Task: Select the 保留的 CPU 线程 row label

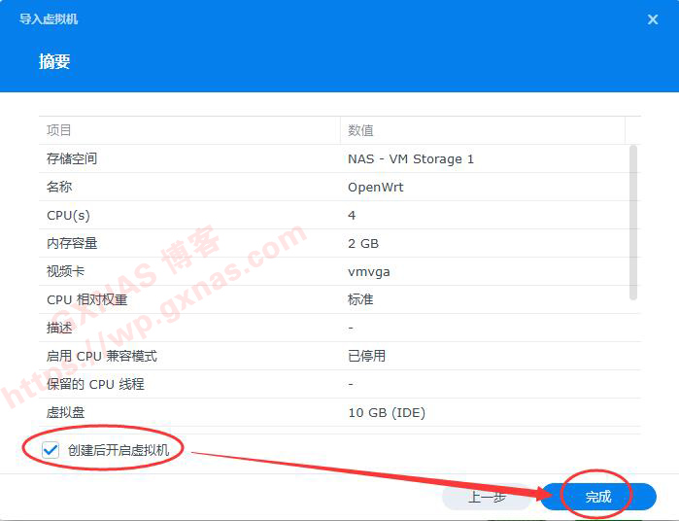Action: pyautogui.click(x=95, y=384)
